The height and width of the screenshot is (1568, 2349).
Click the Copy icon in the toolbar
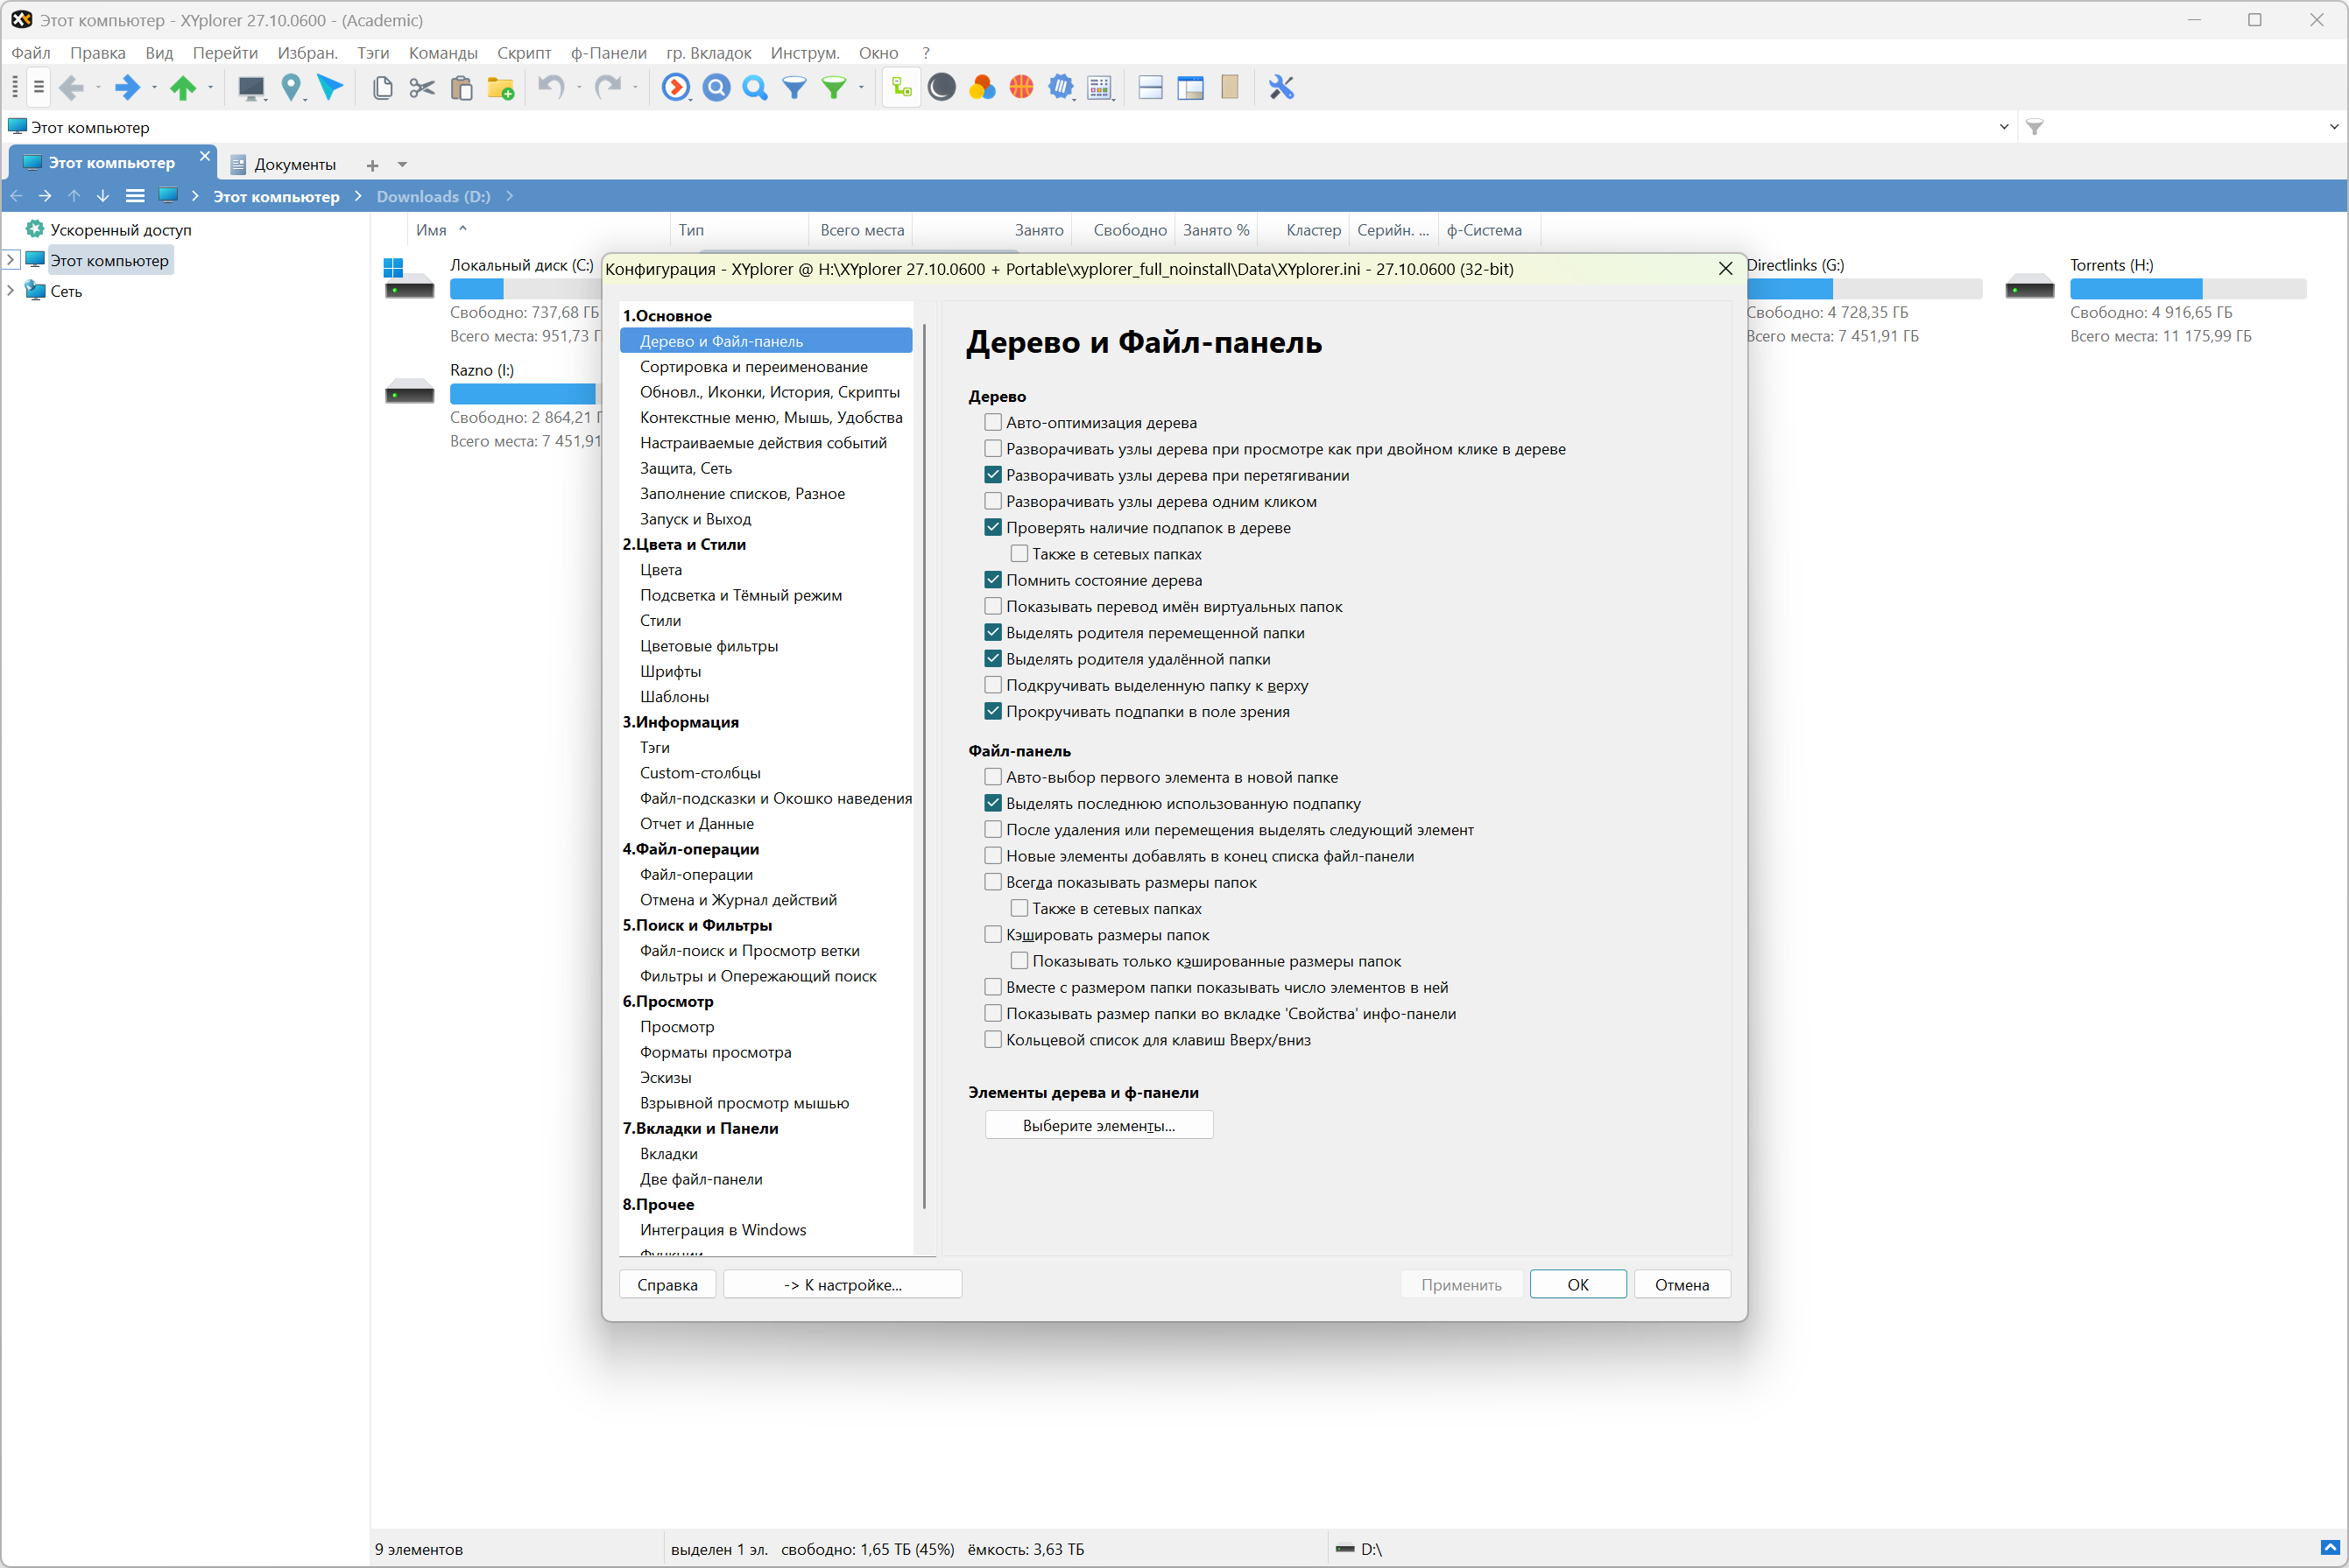tap(382, 88)
